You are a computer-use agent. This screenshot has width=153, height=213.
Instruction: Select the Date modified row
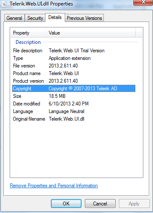74,104
